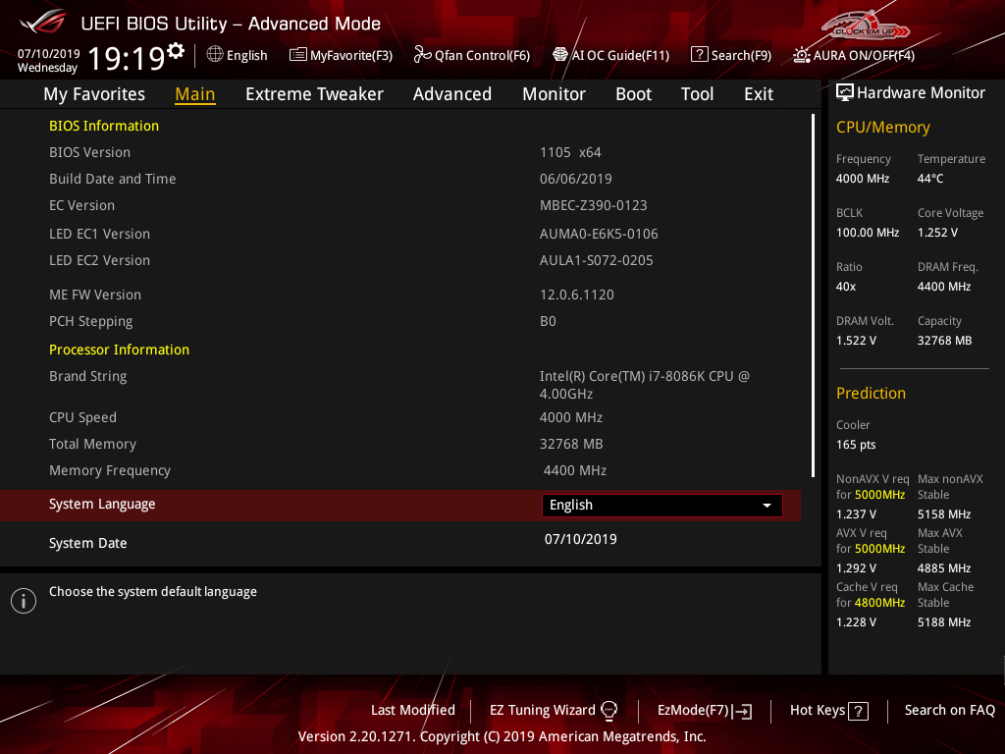The image size is (1005, 754).
Task: Click the globe language icon
Action: pos(215,55)
